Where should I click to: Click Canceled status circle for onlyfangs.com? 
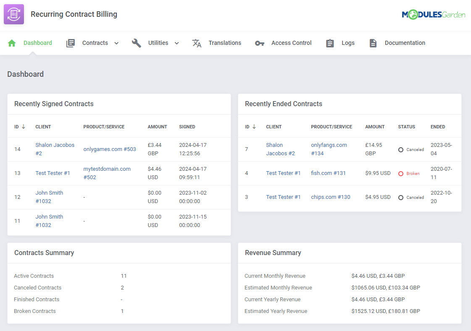(401, 150)
